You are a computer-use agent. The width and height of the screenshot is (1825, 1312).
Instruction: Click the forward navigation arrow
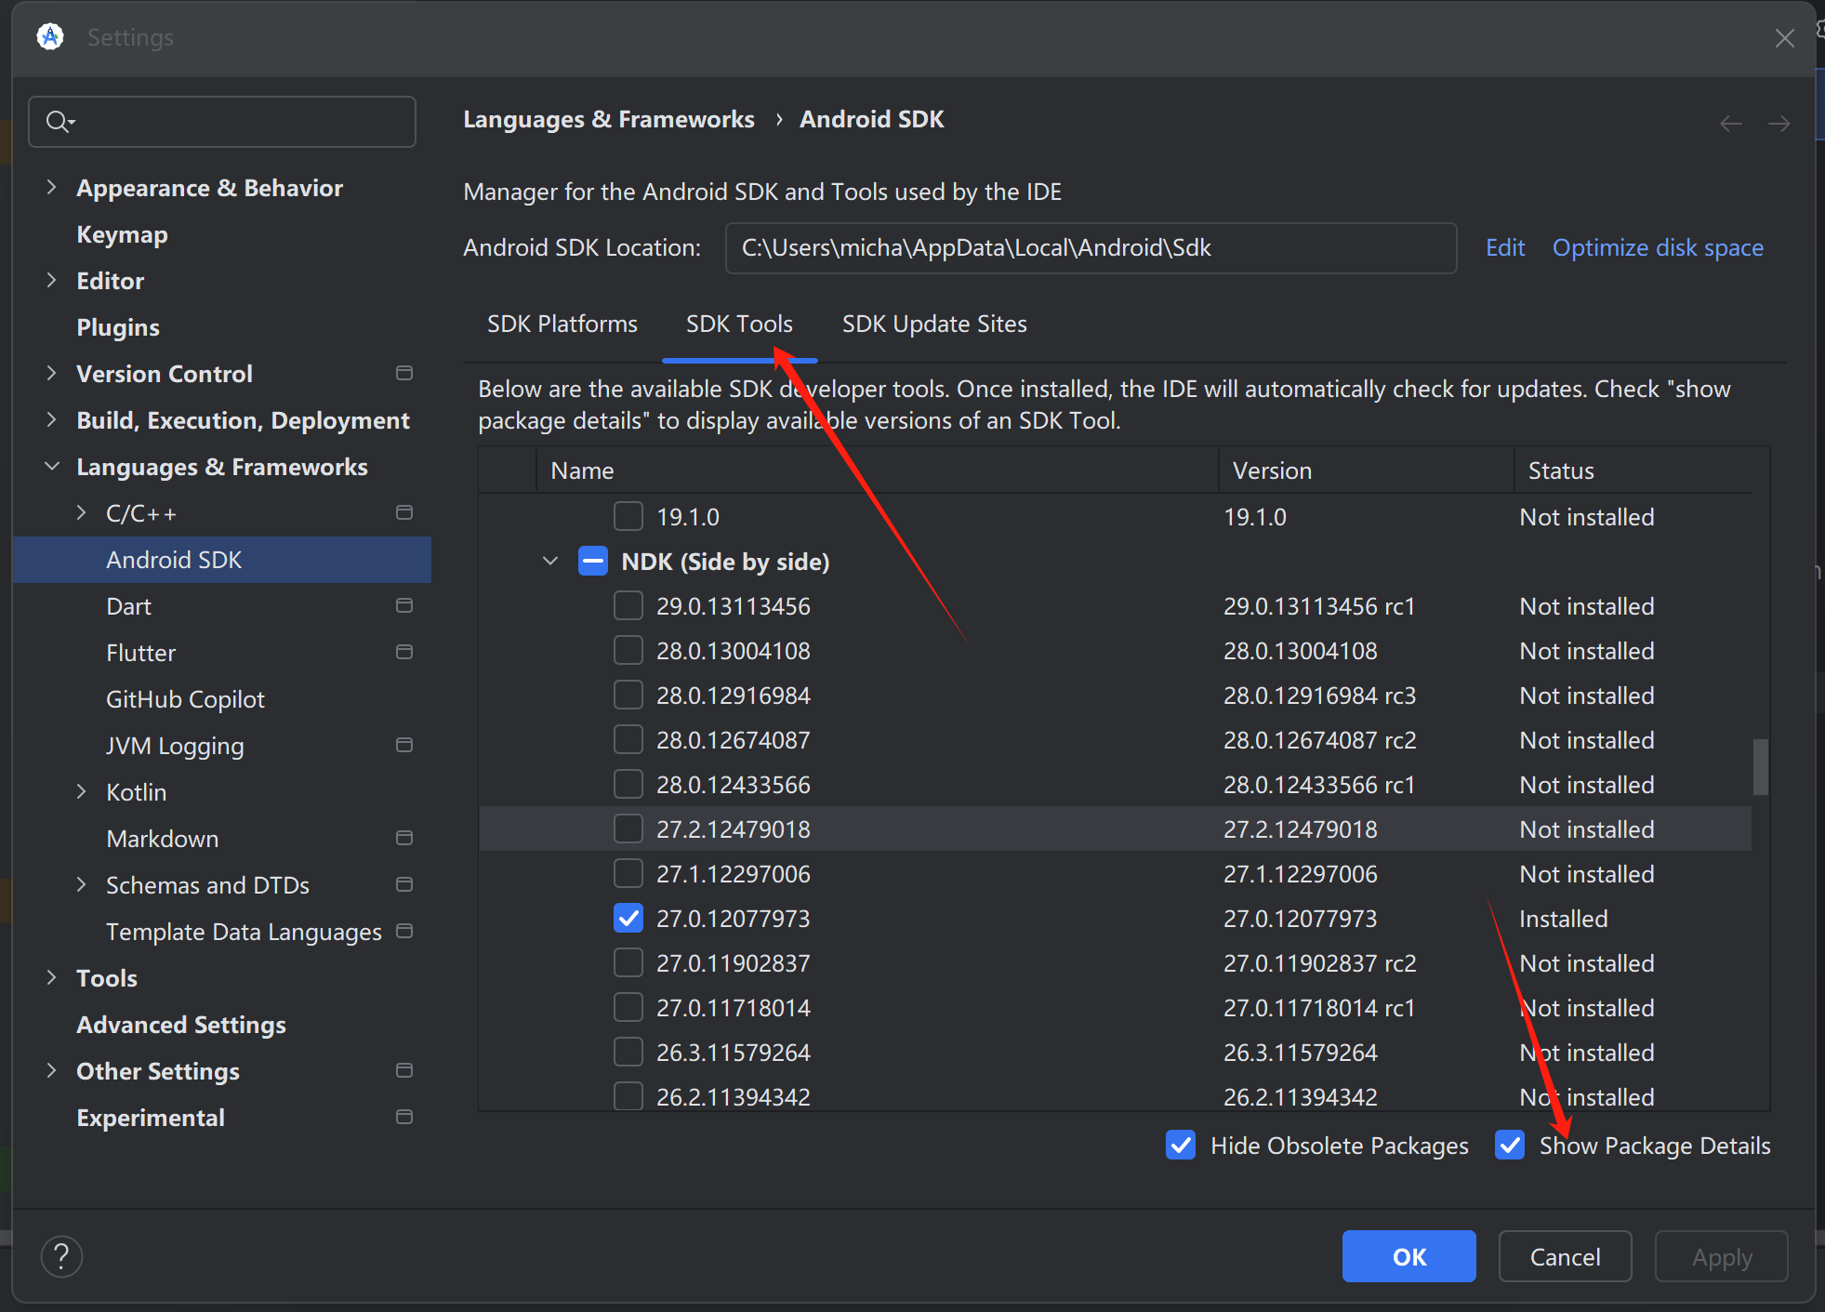pos(1779,124)
